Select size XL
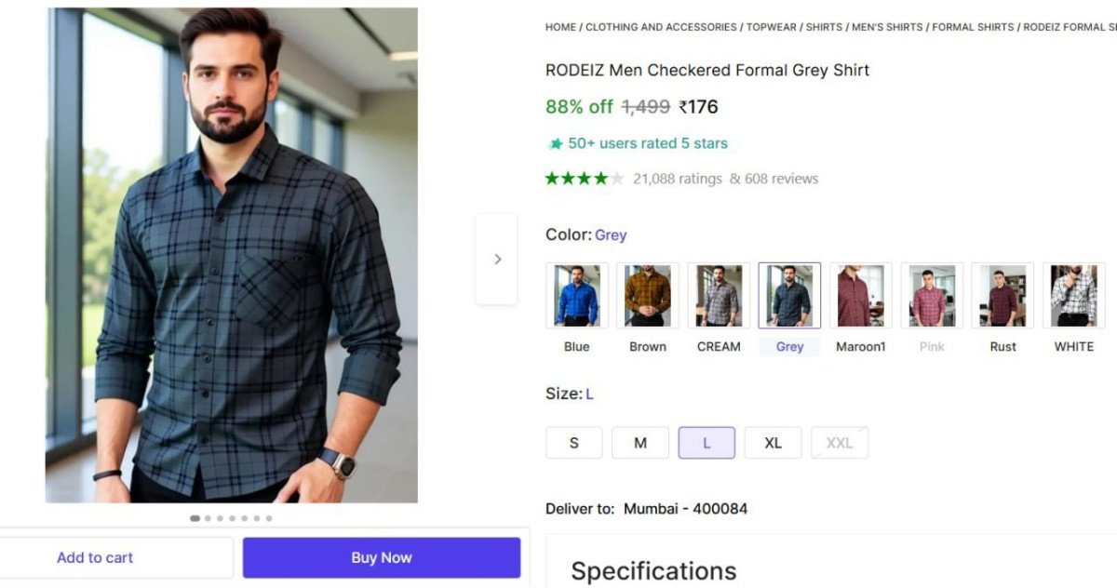The height and width of the screenshot is (588, 1117). [x=773, y=442]
